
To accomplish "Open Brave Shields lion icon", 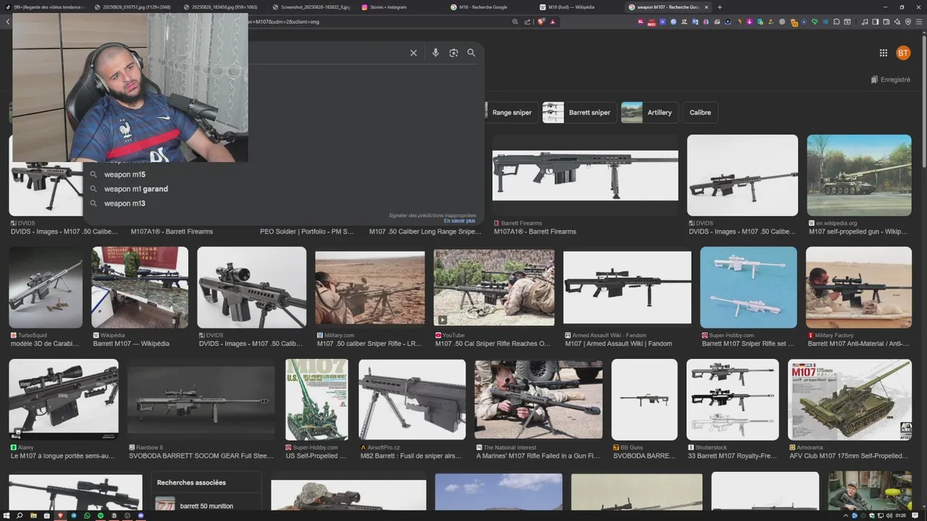I will tap(541, 22).
